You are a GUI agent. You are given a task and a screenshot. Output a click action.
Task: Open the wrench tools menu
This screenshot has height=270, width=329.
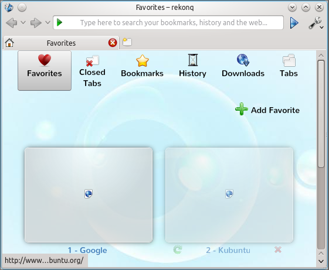316,23
